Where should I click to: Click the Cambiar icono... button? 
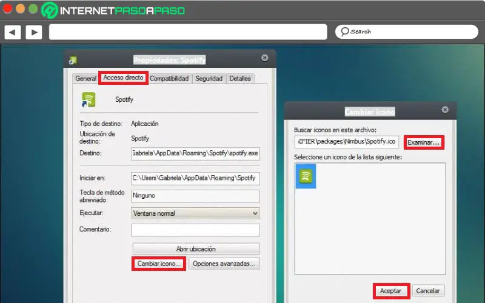click(159, 264)
